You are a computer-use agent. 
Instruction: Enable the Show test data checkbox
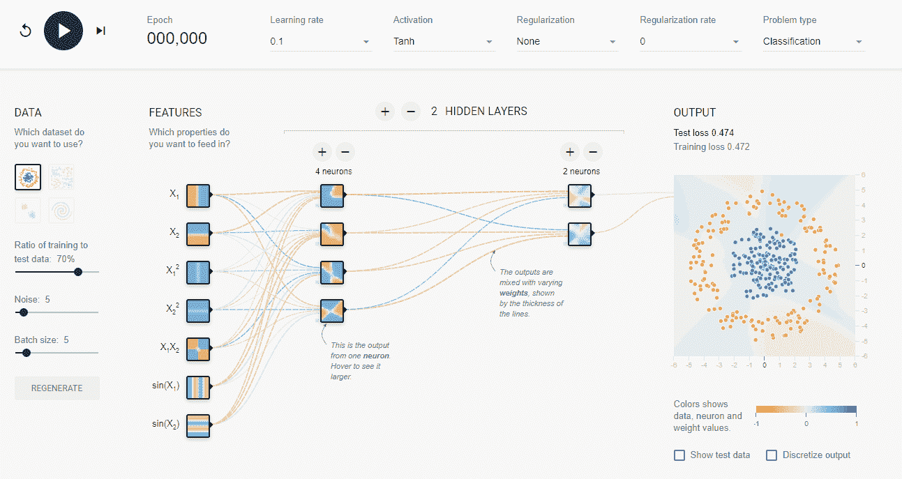(x=679, y=455)
